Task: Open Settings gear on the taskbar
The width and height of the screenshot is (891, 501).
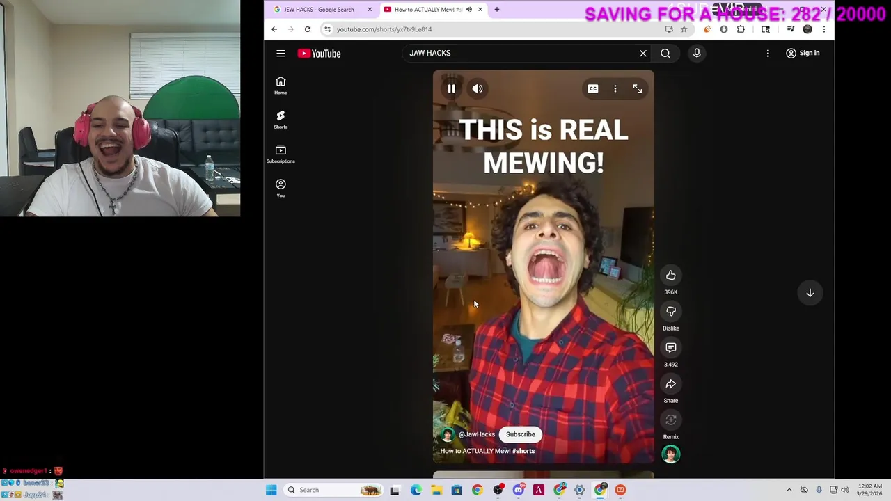Action: coord(579,490)
